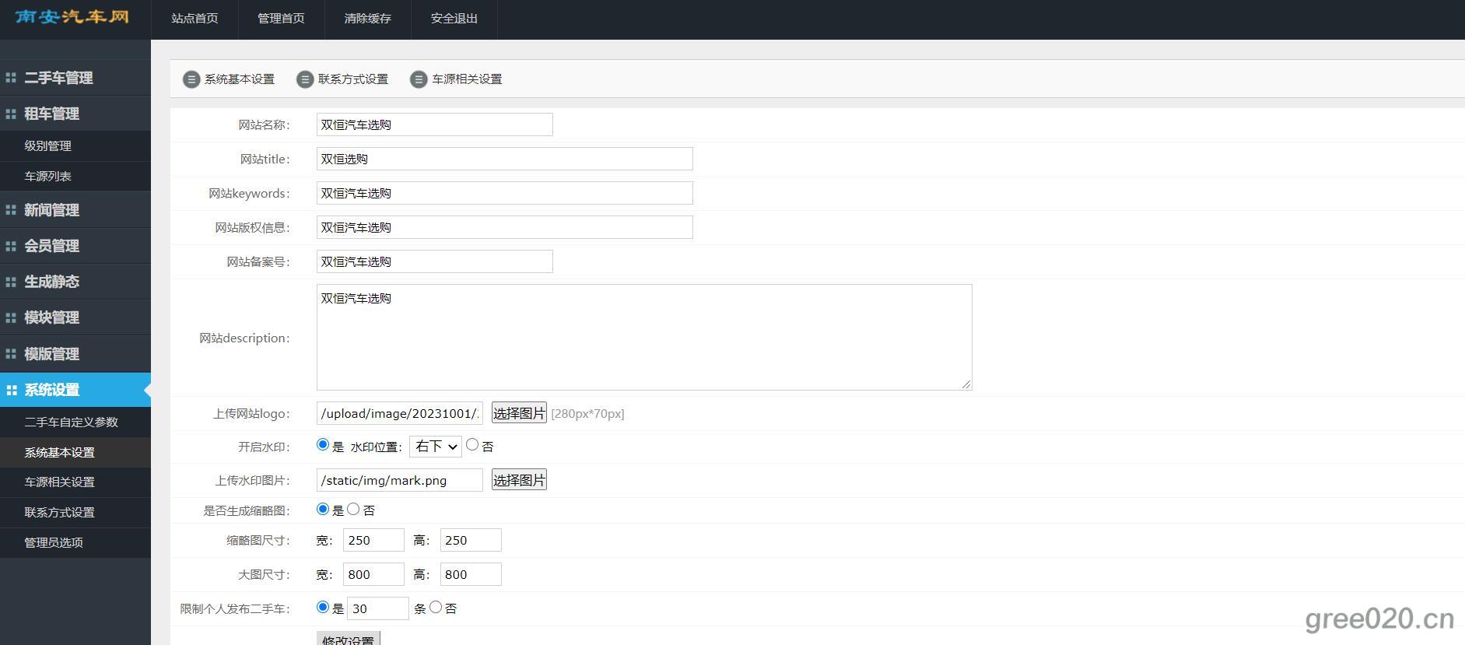Open the 管理员选项 sidebar link
Screen dimensions: 1465x645
[54, 542]
